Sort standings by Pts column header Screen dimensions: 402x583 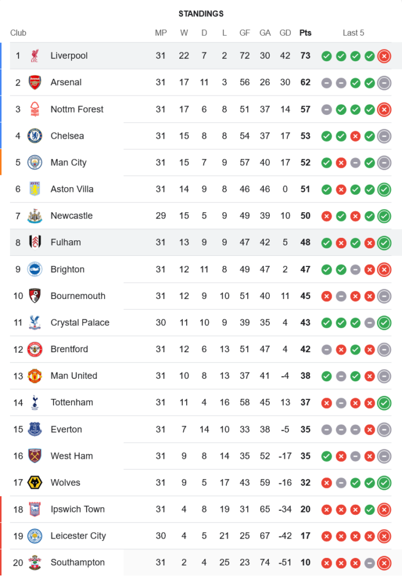(305, 33)
